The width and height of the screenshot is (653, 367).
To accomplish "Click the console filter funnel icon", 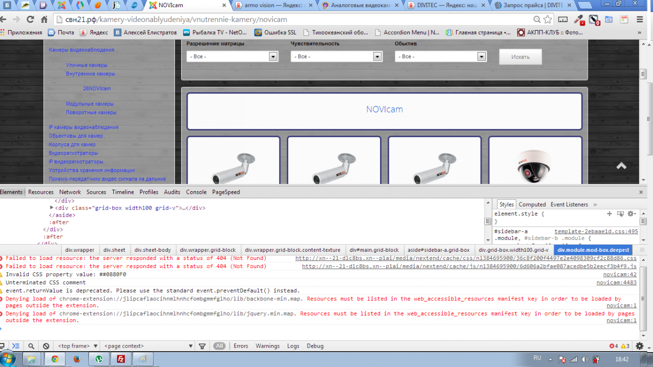I will [202, 346].
